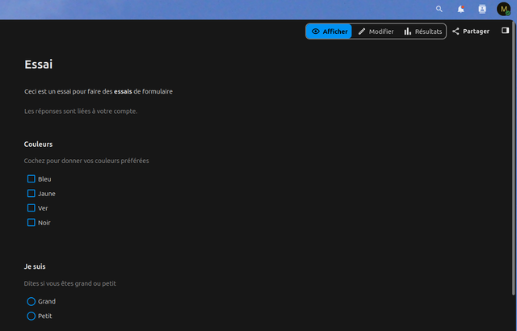The height and width of the screenshot is (331, 517).
Task: Open the notifications bell icon
Action: [460, 9]
